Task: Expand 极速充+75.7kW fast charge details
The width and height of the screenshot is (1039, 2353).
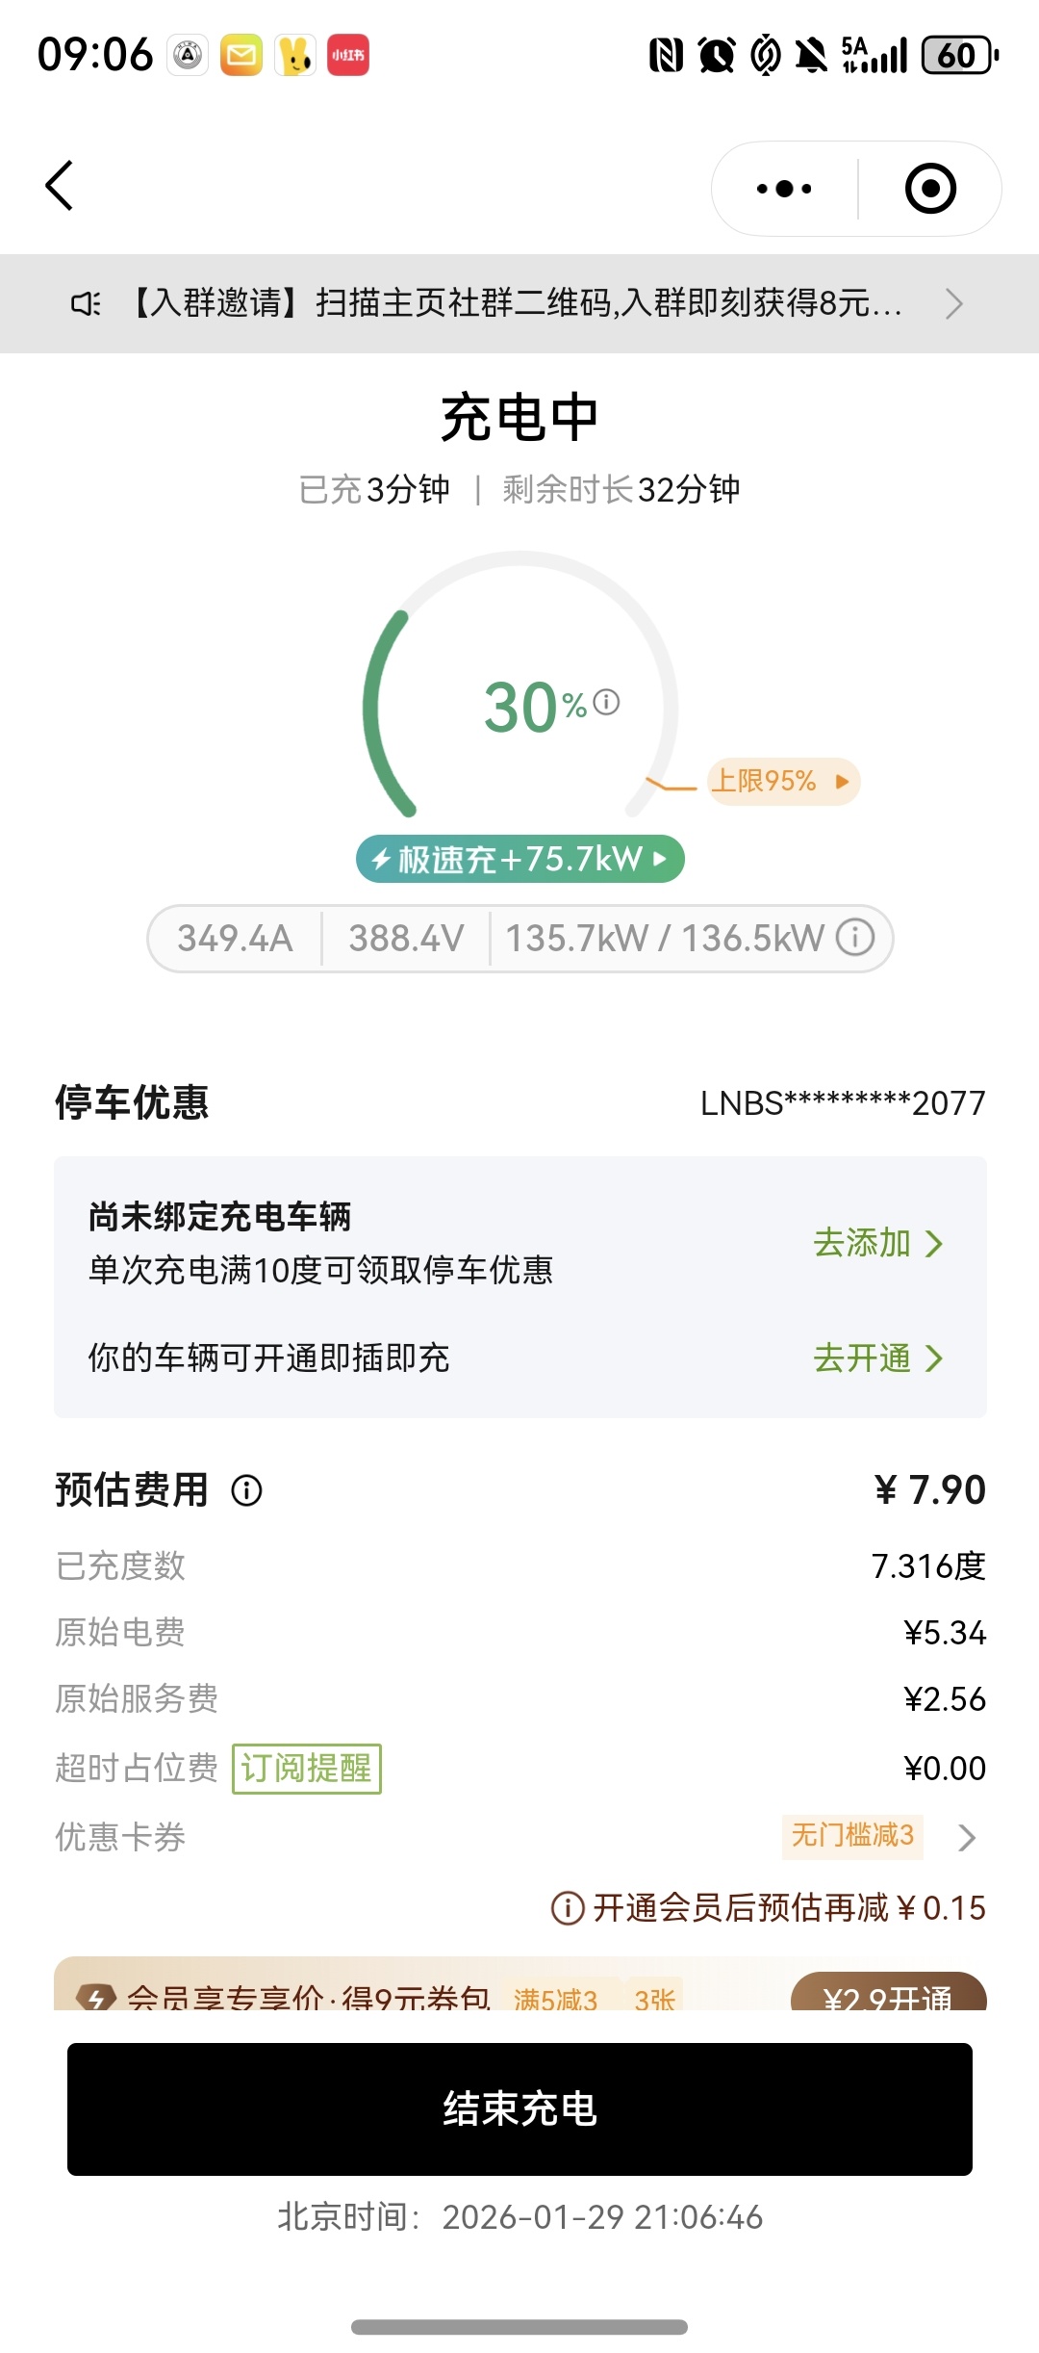Action: pos(520,859)
